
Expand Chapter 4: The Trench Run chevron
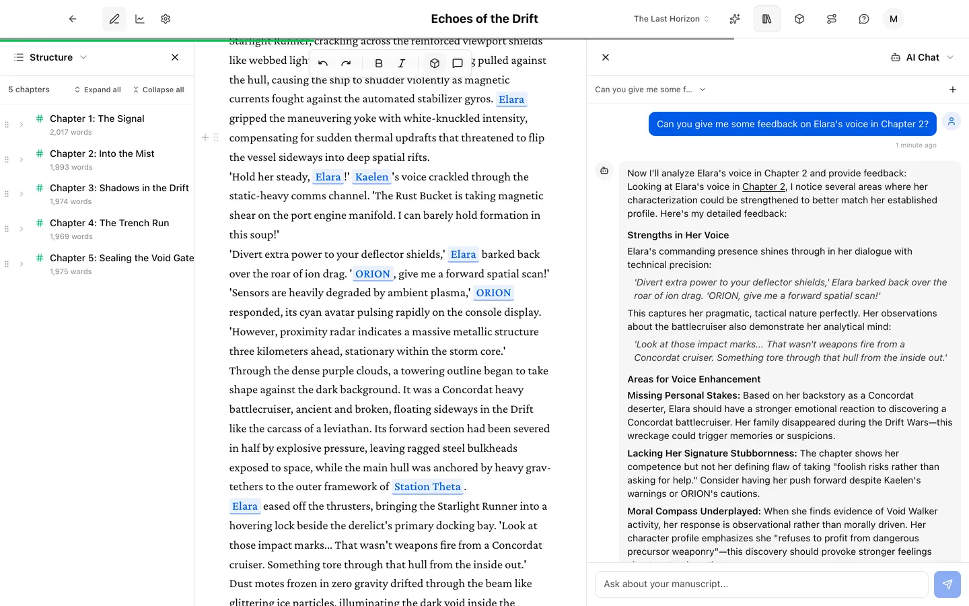tap(22, 229)
